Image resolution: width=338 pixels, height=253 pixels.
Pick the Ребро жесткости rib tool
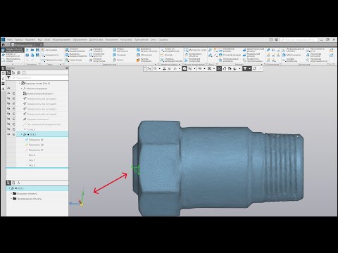coord(120,50)
